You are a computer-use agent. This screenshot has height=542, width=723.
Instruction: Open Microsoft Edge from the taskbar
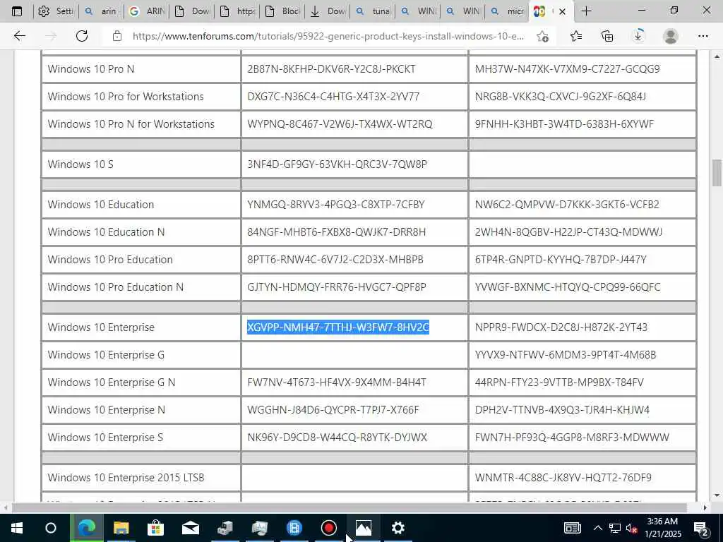[x=87, y=528]
